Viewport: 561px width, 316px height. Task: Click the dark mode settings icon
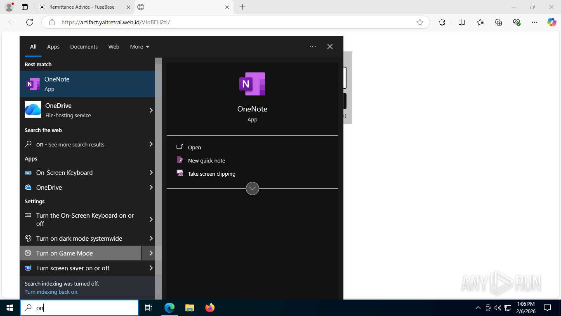tap(28, 238)
